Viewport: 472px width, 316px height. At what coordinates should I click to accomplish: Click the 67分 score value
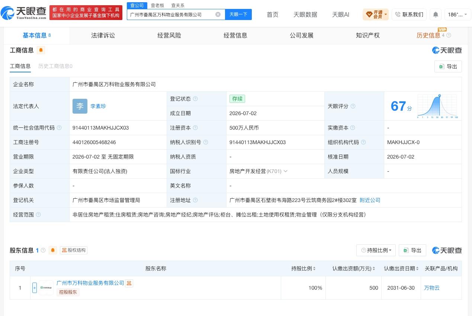pyautogui.click(x=401, y=106)
